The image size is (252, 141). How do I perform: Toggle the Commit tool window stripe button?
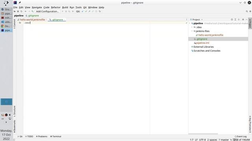pyautogui.click(x=15, y=24)
